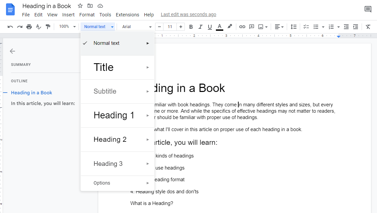The width and height of the screenshot is (377, 213).
Task: Click the Insert link icon
Action: point(242,27)
